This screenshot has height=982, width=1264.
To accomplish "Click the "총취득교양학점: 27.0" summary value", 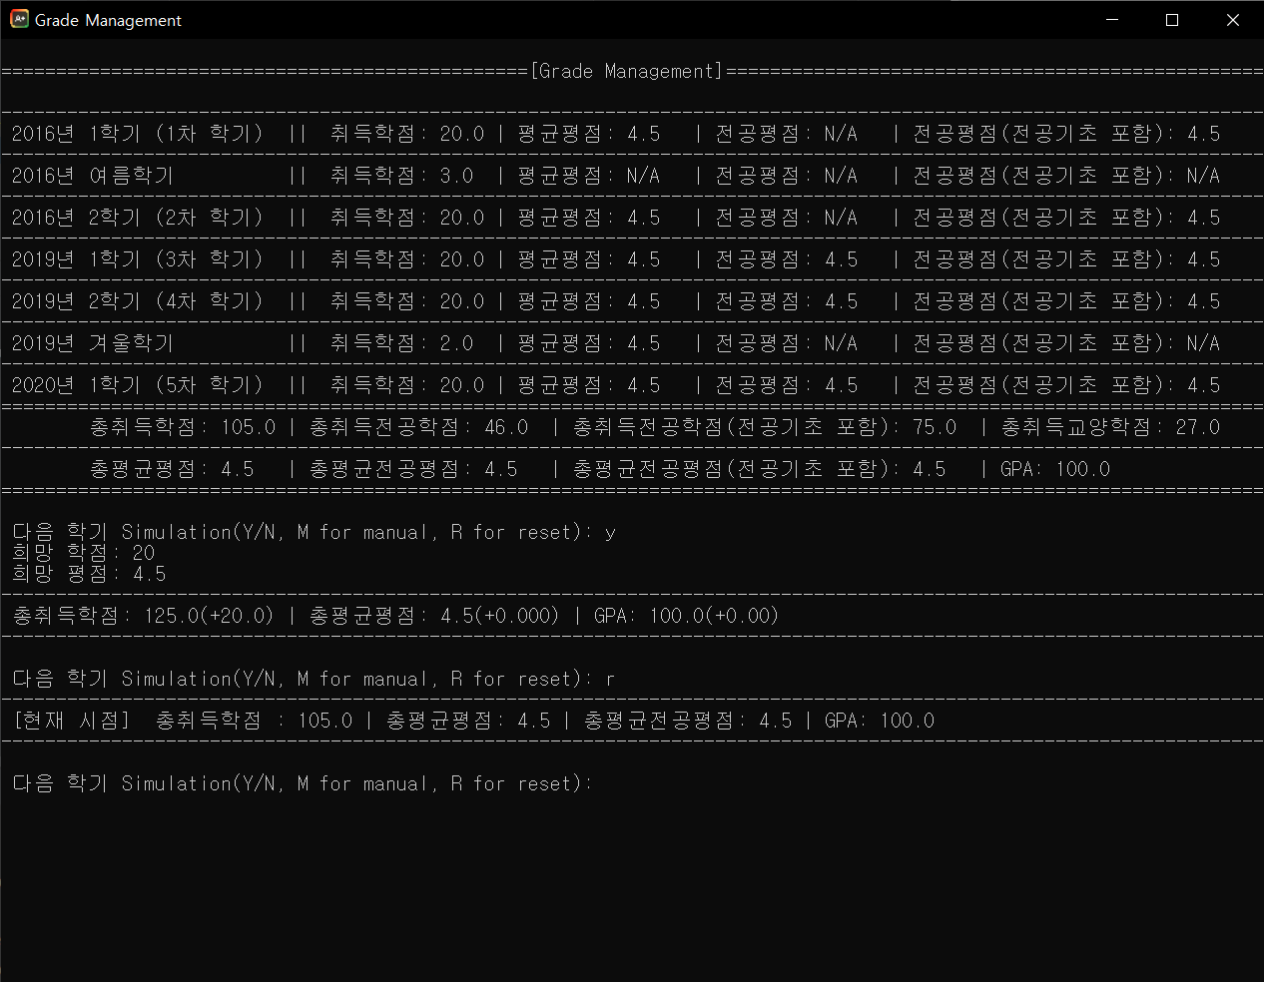I will [x=1110, y=427].
